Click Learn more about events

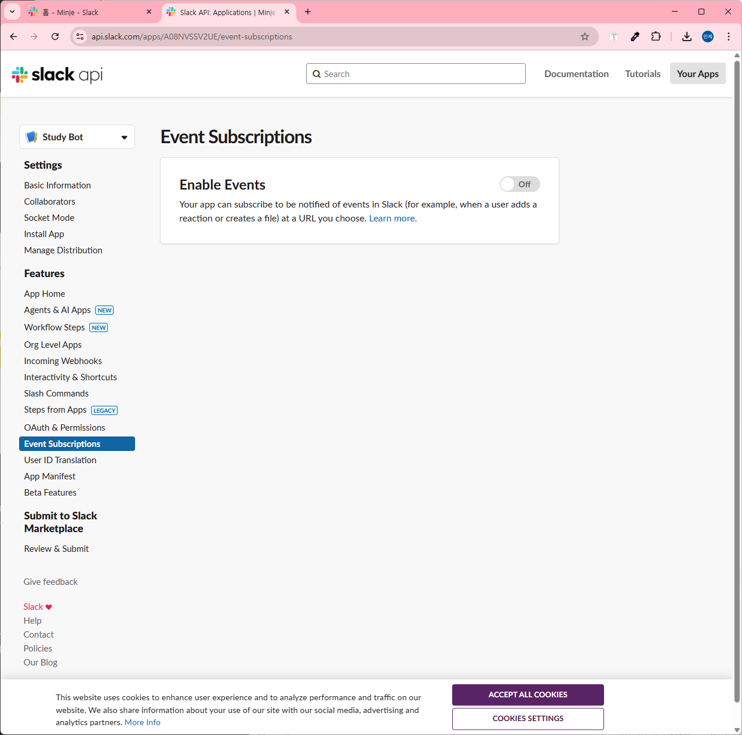coord(393,219)
